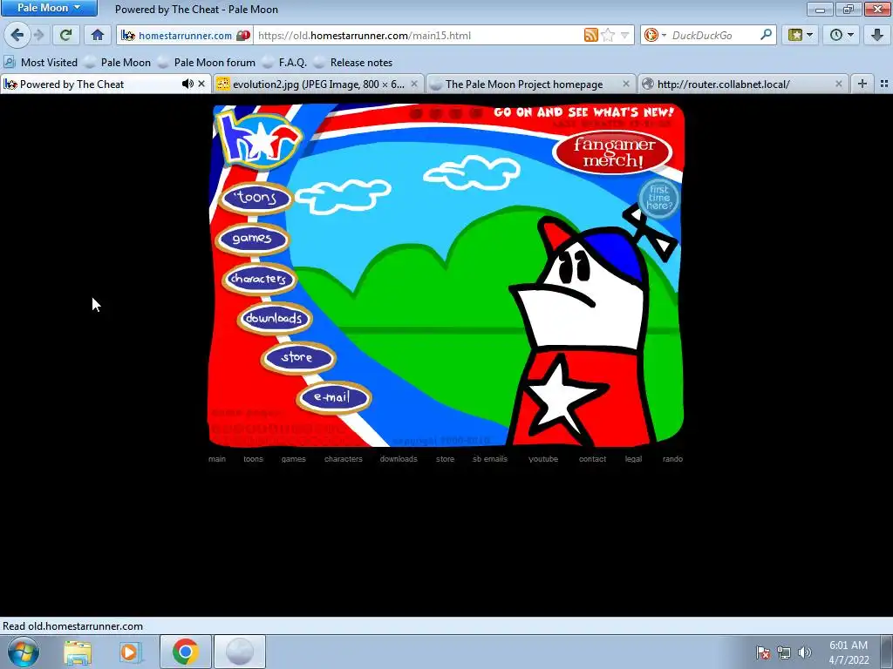
Task: Focus the URL address field
Action: (x=419, y=35)
